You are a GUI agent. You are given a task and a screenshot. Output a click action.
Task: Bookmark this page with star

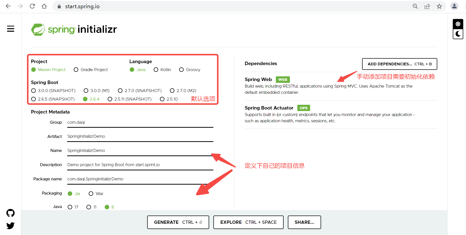tap(439, 6)
